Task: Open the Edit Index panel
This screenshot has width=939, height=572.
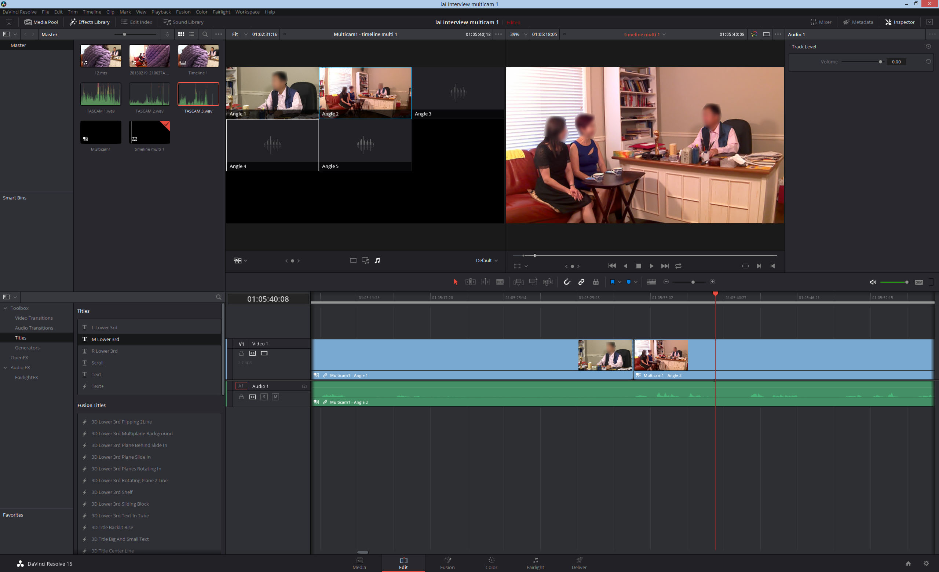Action: pyautogui.click(x=136, y=22)
